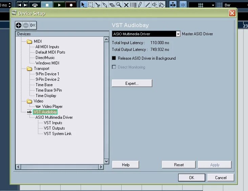Select the Color paint bucket tool
The height and width of the screenshot is (191, 248).
point(162,5)
